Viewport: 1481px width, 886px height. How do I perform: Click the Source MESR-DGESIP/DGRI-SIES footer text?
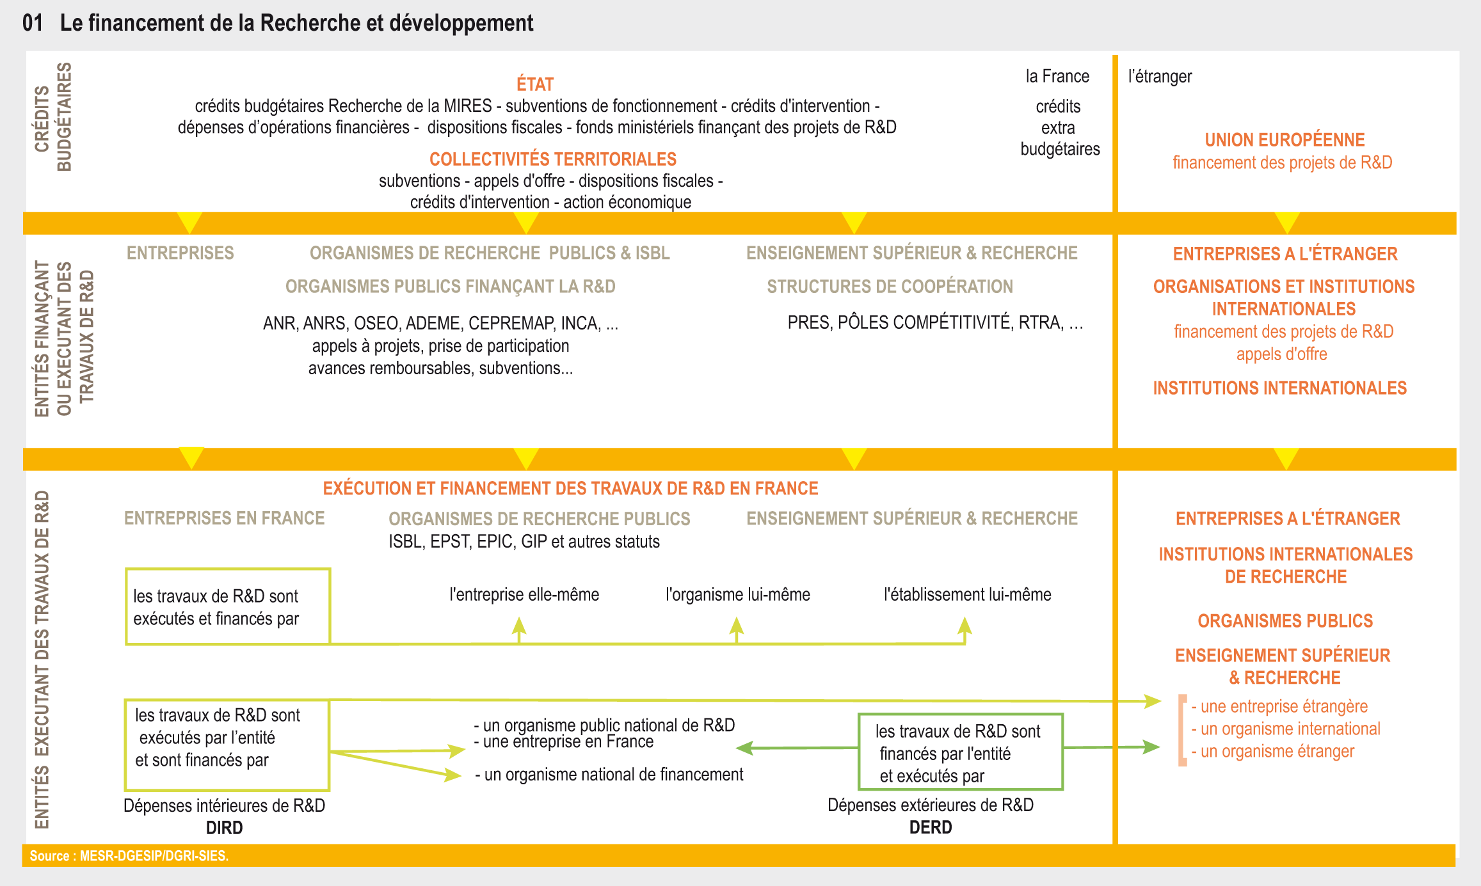pos(129,856)
